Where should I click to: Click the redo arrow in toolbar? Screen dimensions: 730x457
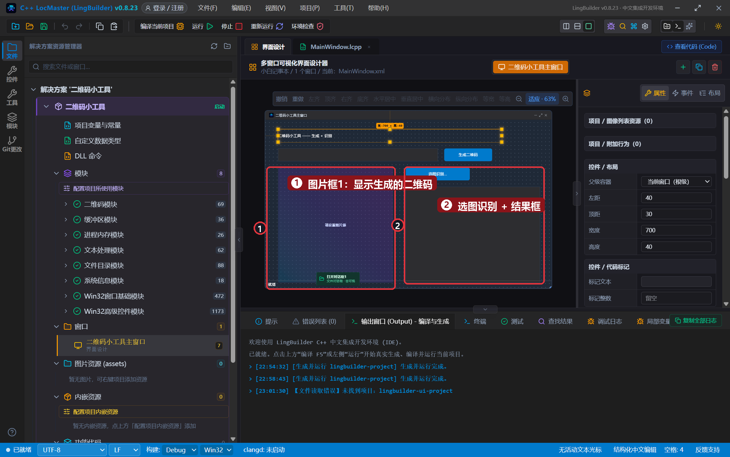click(79, 26)
